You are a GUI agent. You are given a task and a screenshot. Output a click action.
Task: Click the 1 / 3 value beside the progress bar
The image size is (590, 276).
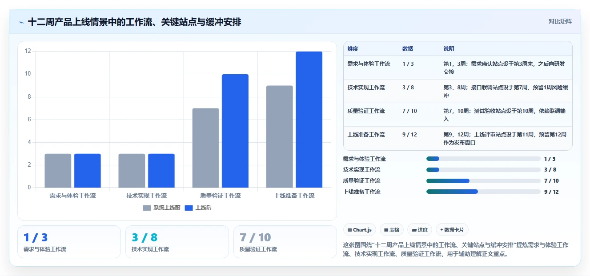tap(550, 159)
